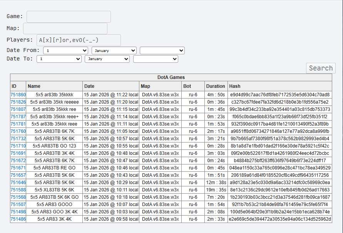The height and width of the screenshot is (233, 343).
Task: Open game ID 751486
Action: point(18,219)
